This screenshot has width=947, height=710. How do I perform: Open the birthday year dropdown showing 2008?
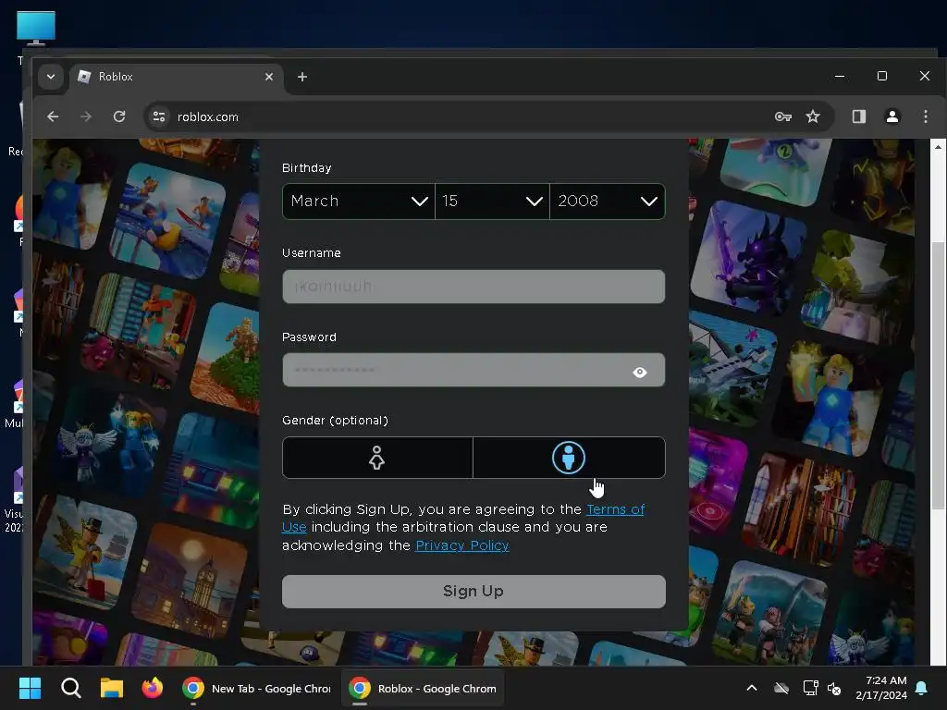tap(608, 201)
